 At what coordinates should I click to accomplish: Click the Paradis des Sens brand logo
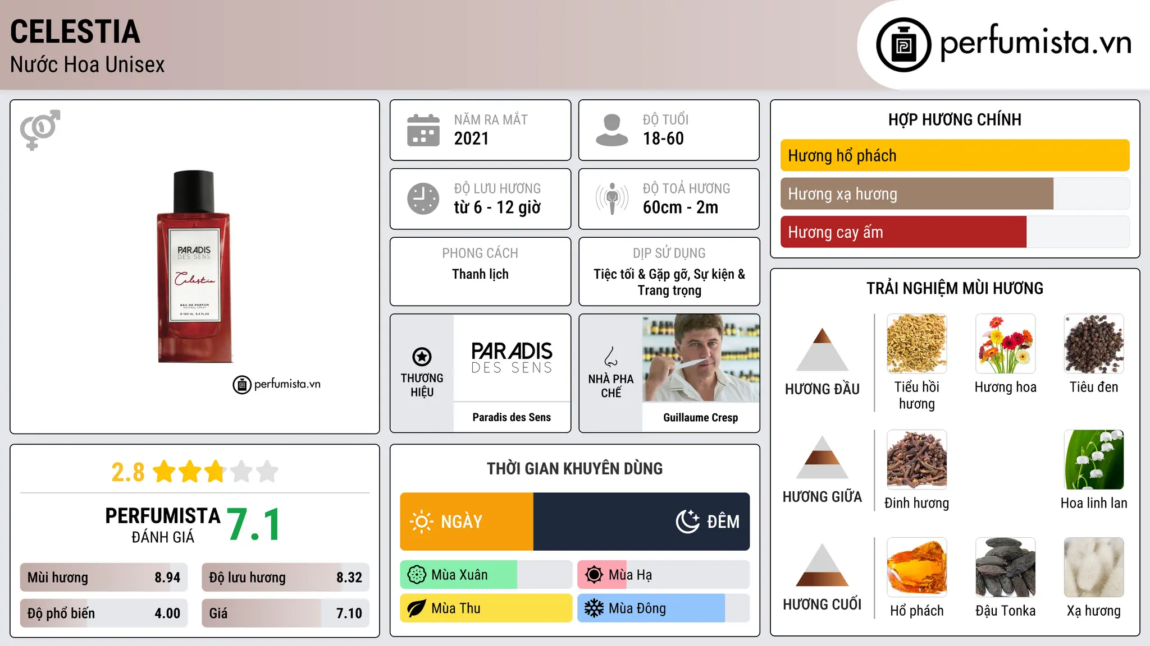pos(512,358)
